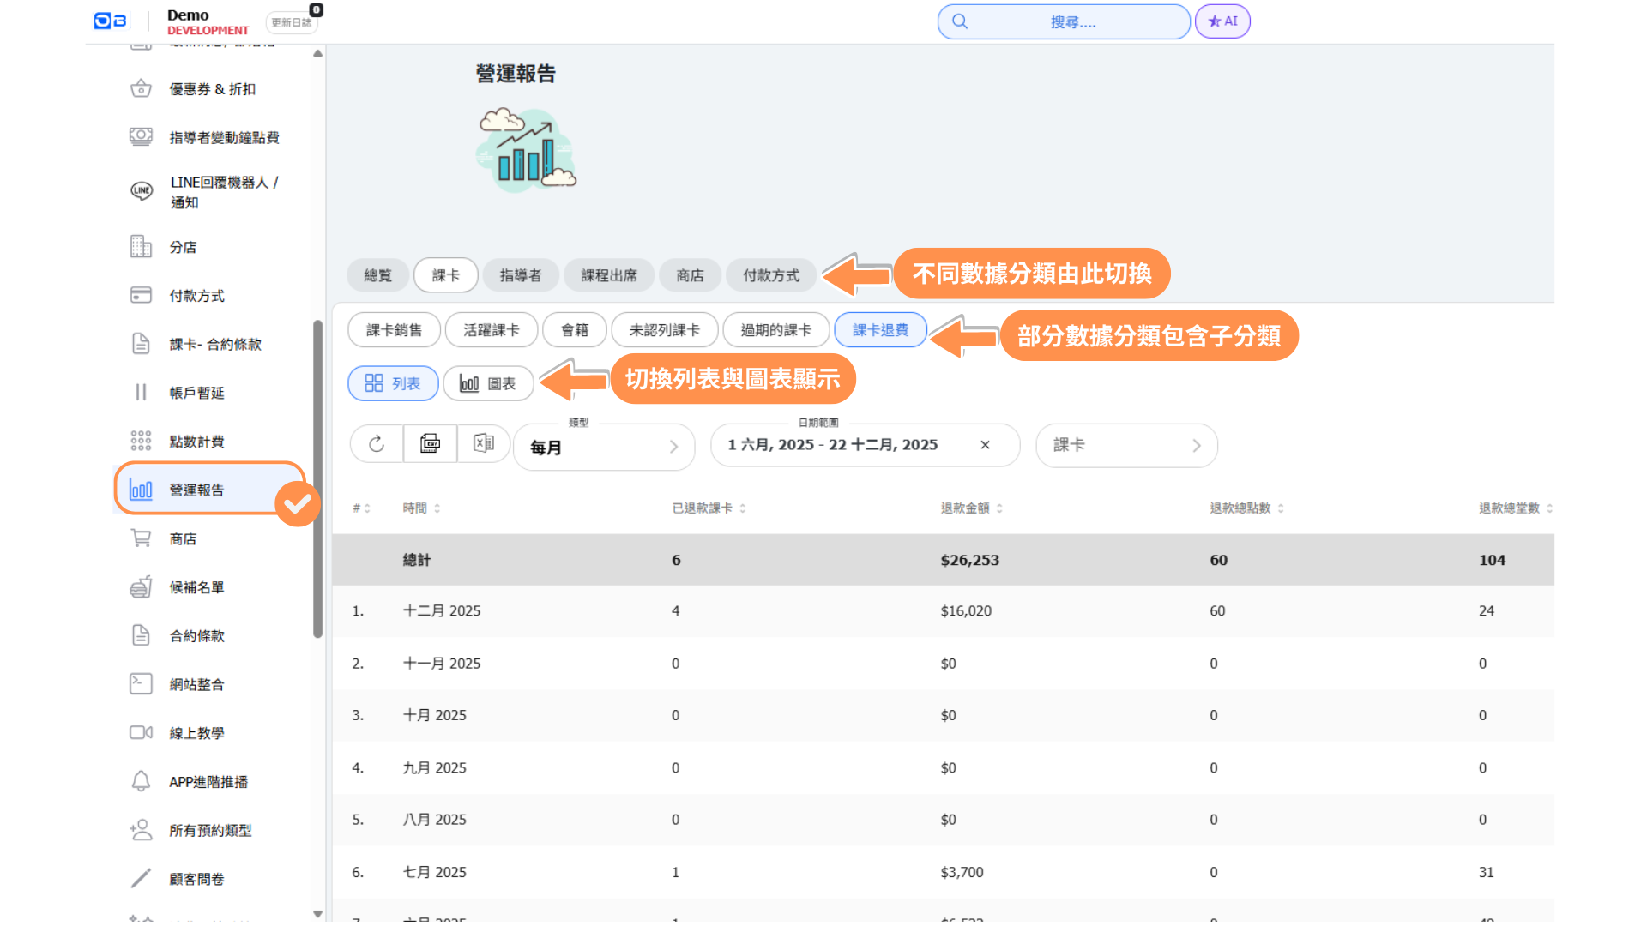Switch to the 付款方式 tab
The height and width of the screenshot is (926, 1647).
770,275
